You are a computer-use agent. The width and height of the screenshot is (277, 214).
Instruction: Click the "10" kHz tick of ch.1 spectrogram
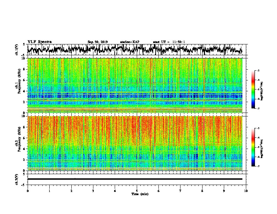[23, 58]
